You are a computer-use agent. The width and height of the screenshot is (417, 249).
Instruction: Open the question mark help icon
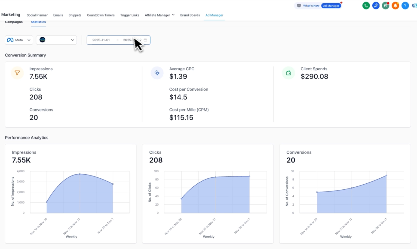[x=405, y=5]
